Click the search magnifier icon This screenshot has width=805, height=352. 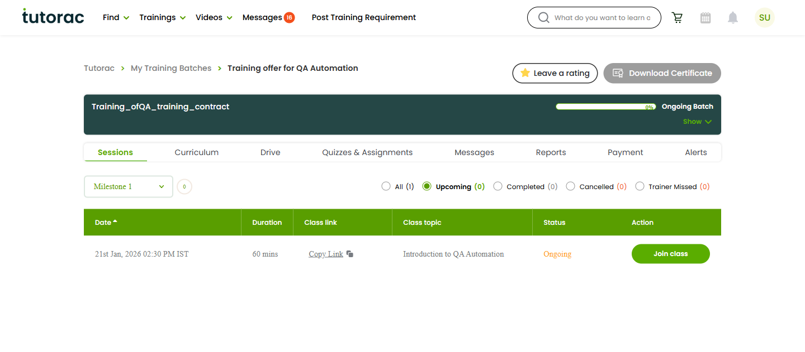[x=543, y=18]
